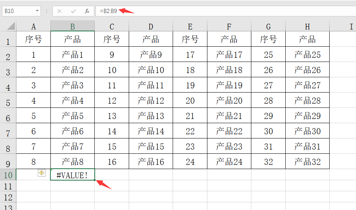This screenshot has height=210, width=356.
Task: Open the error warning icon beside B10
Action: click(42, 173)
